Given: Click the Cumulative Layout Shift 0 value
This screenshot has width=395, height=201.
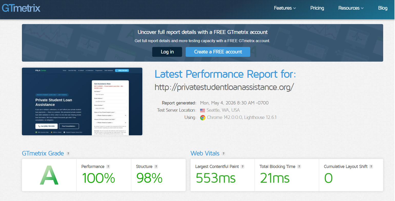Looking at the screenshot, I should pos(328,178).
